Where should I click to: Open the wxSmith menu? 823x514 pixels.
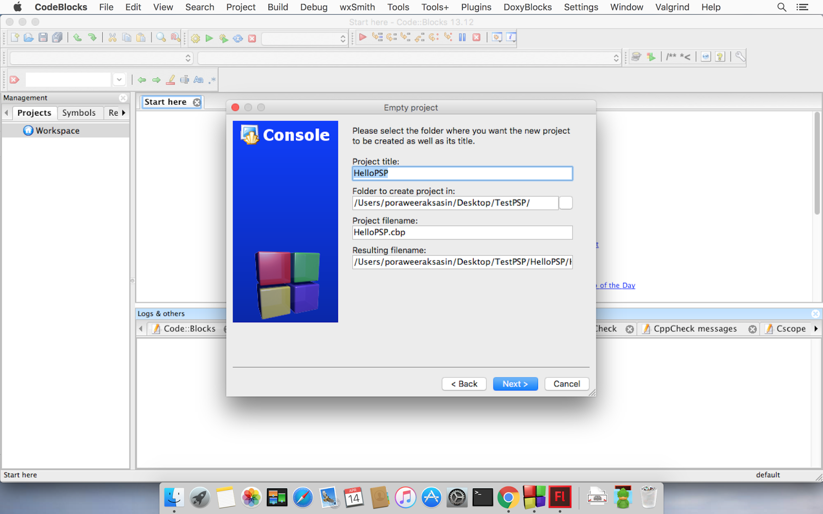(357, 7)
